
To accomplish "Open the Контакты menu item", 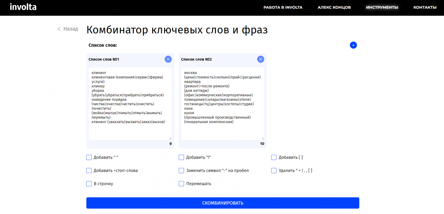I will point(425,7).
